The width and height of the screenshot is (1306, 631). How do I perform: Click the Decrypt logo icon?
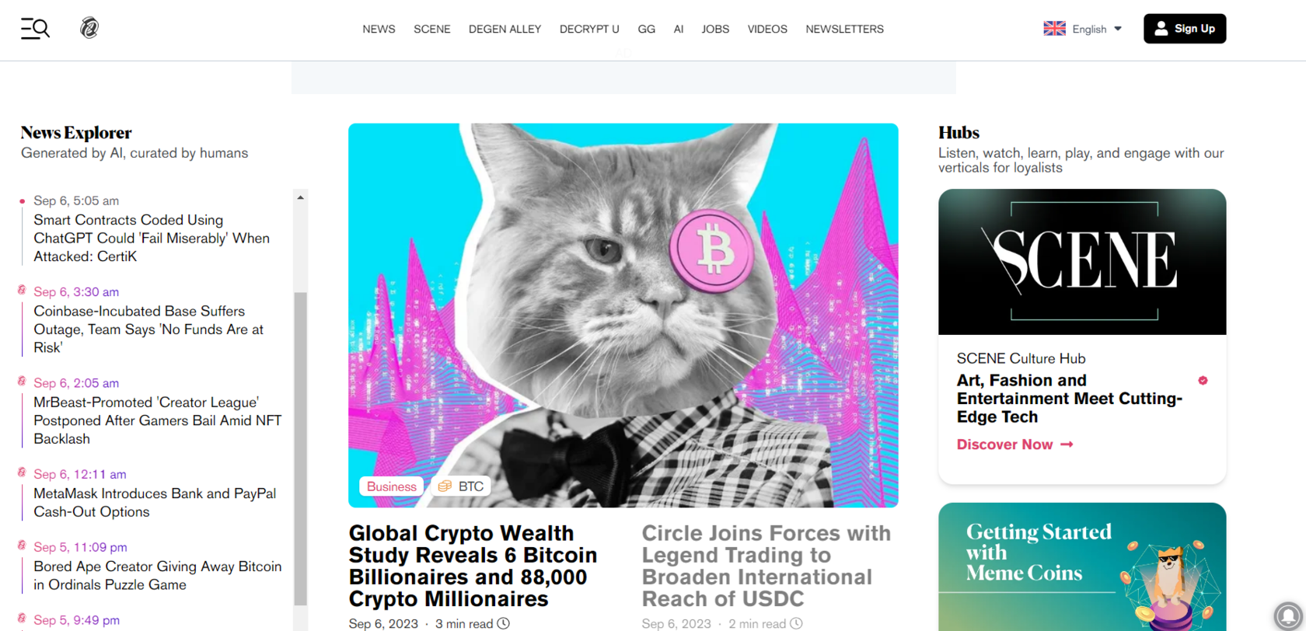(89, 28)
